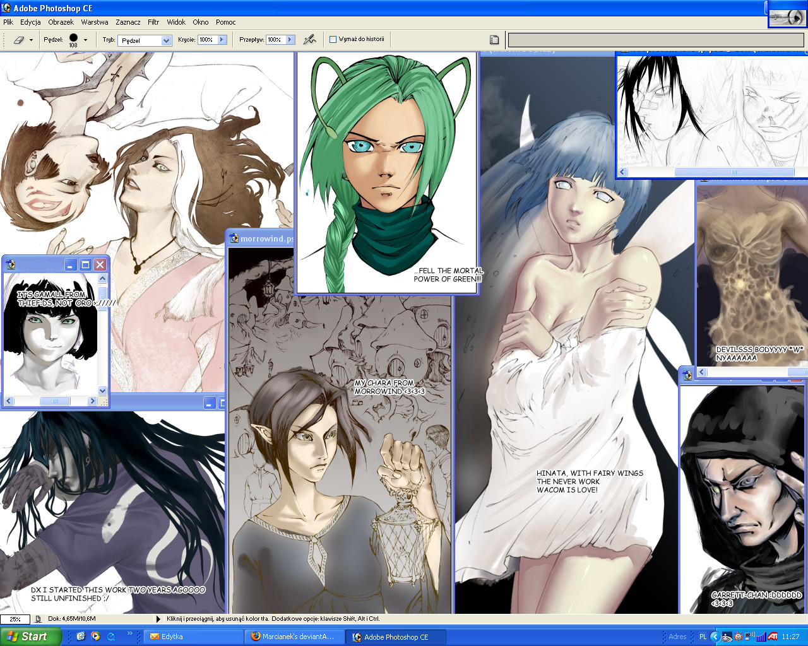Click the PL language indicator

(703, 637)
